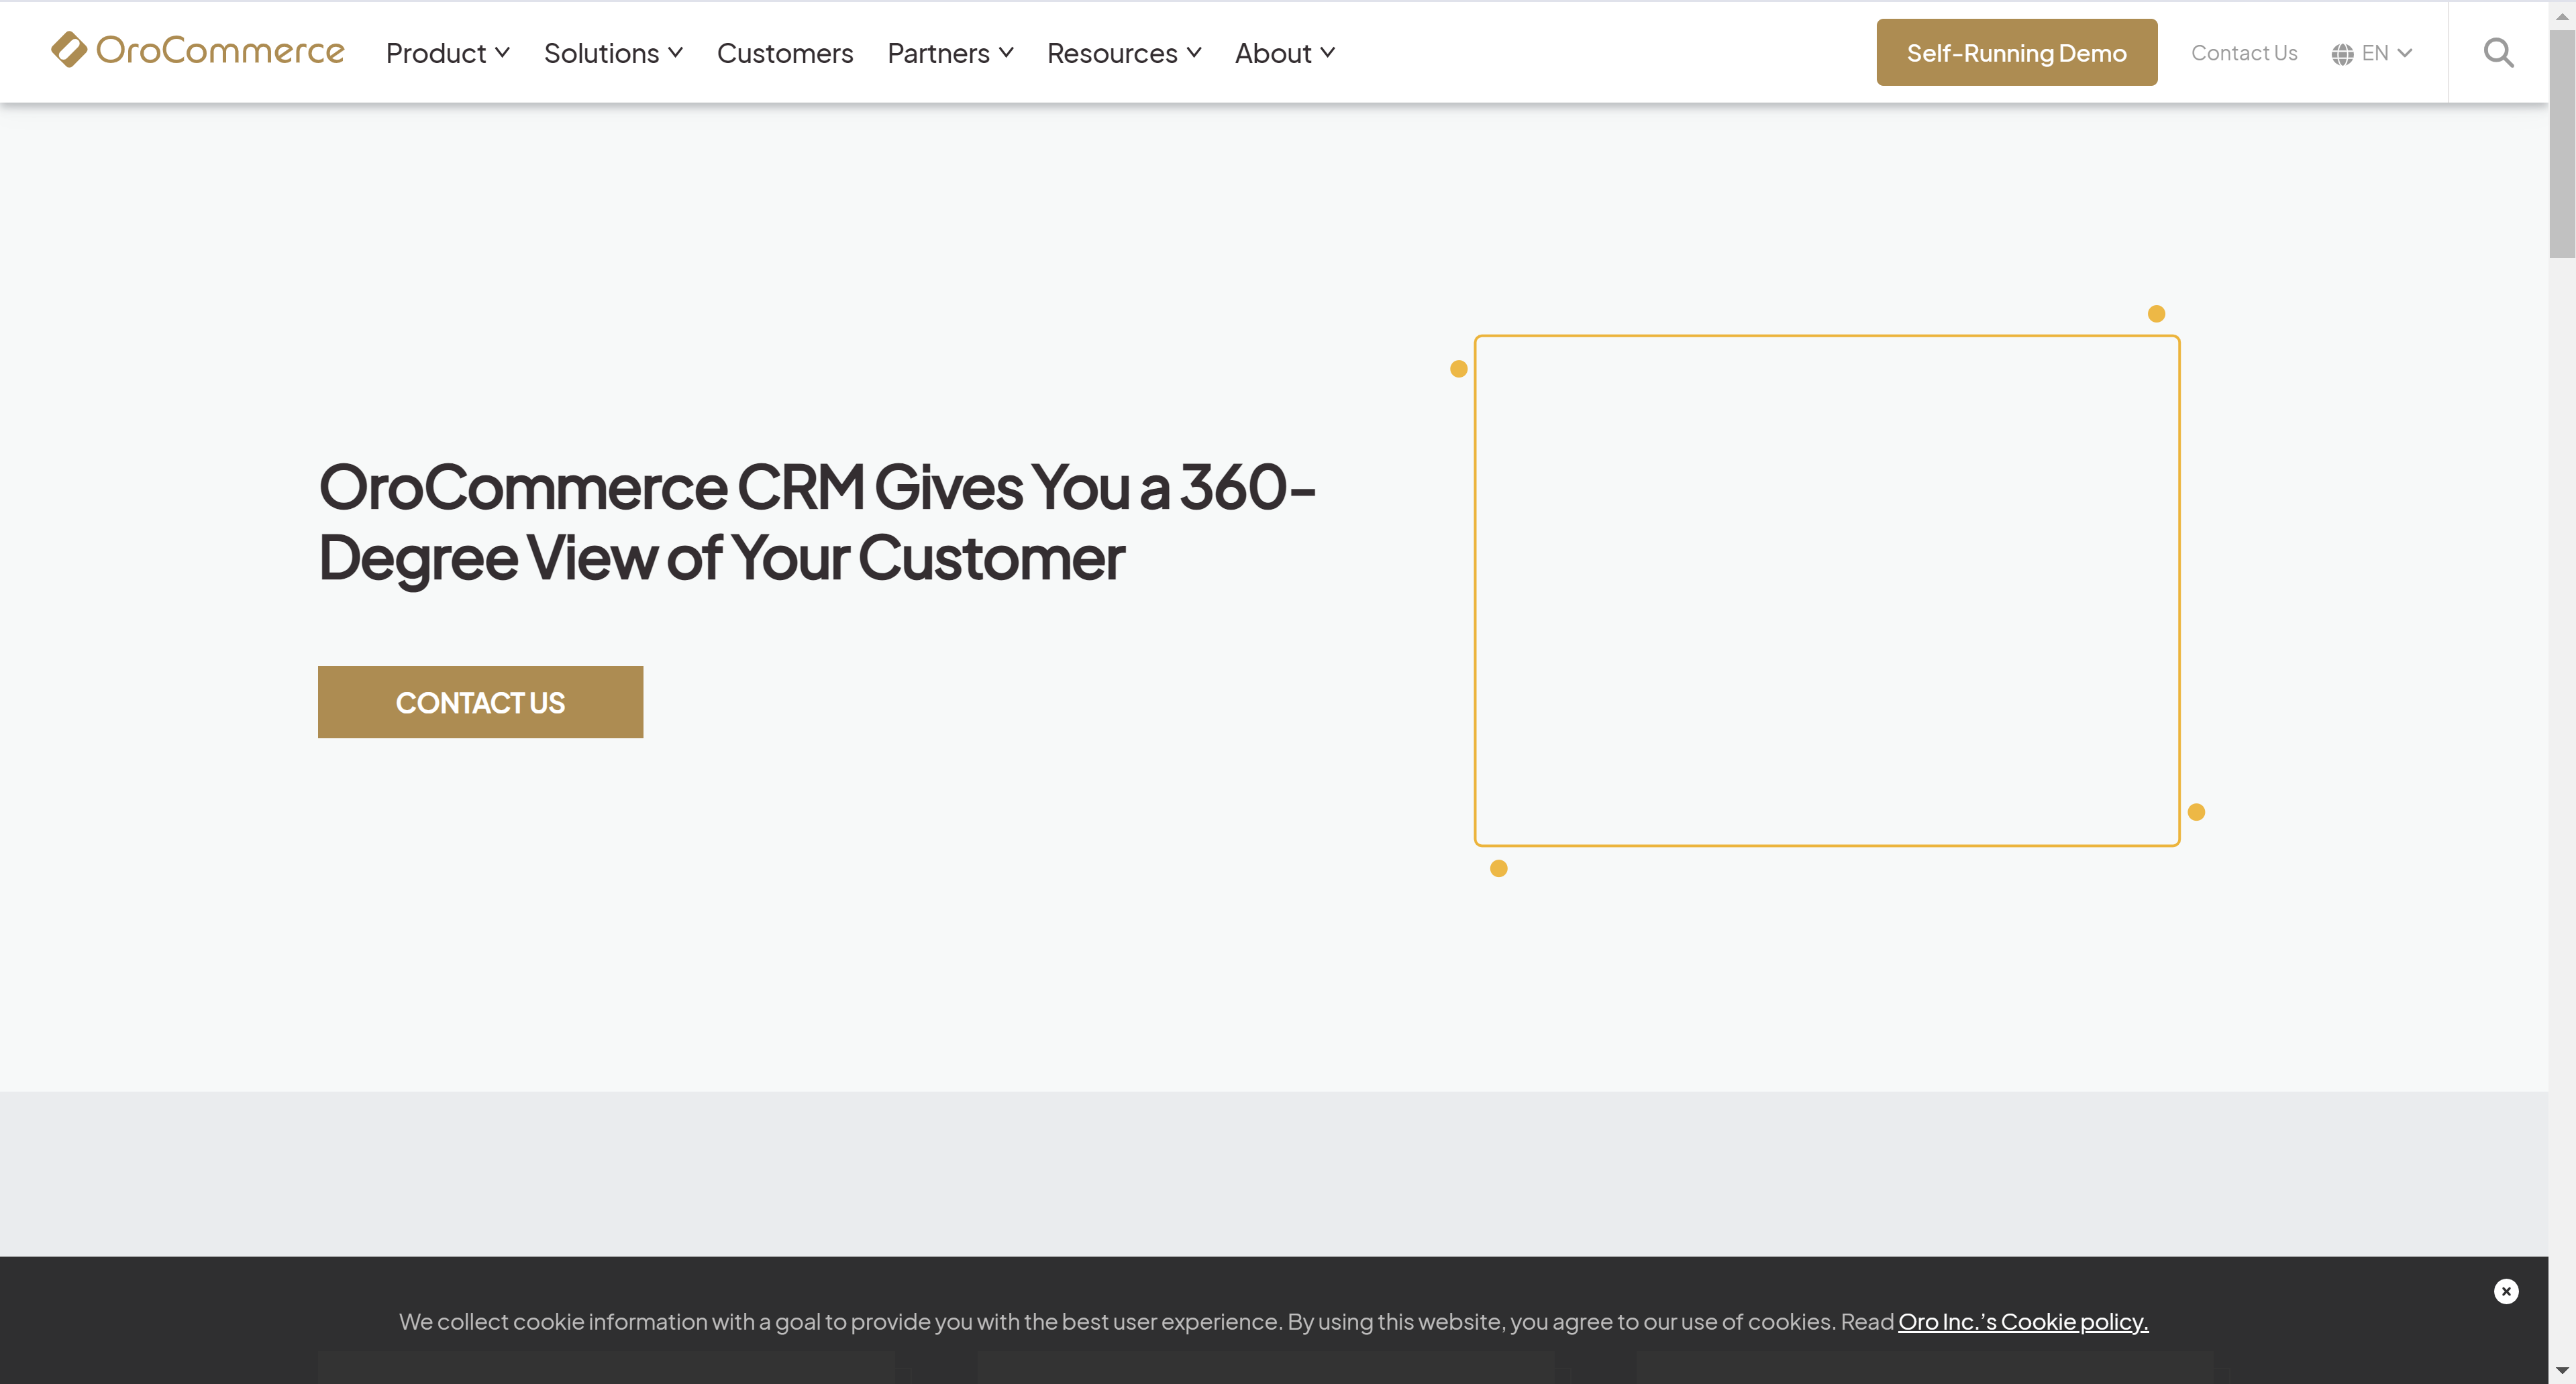Click the OroCommerce wordmark text

coord(219,50)
